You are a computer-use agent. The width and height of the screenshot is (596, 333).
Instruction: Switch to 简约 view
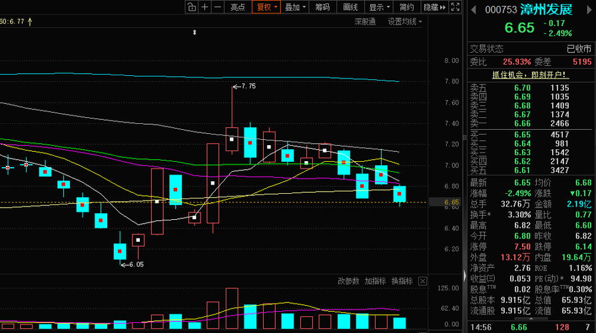pyautogui.click(x=407, y=7)
